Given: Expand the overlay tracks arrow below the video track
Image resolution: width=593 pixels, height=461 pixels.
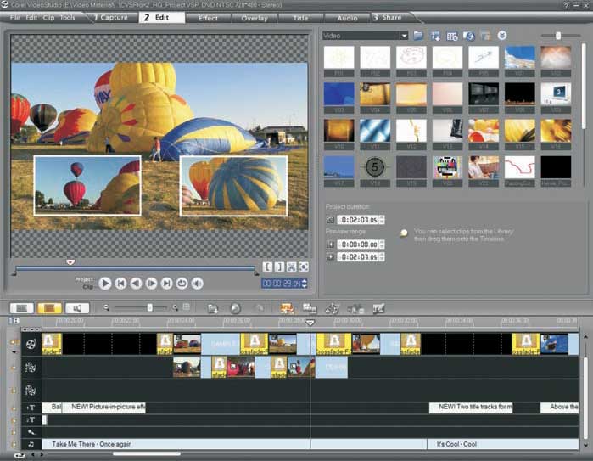Looking at the screenshot, I should pos(14,351).
